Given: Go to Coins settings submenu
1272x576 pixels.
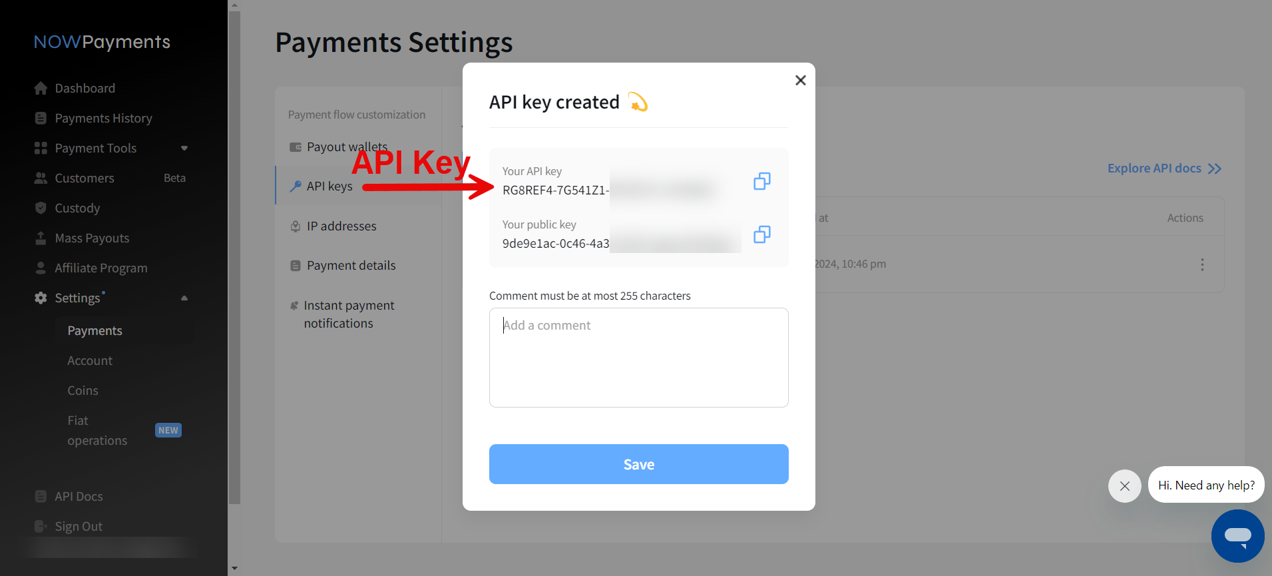Looking at the screenshot, I should click(83, 391).
